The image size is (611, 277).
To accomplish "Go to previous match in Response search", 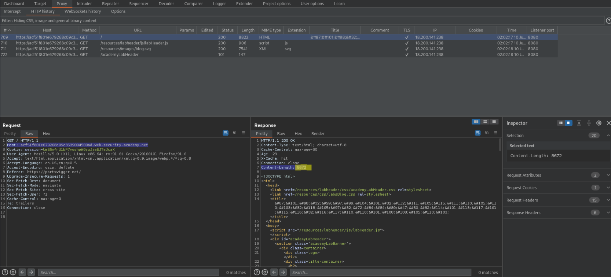I will click(x=274, y=272).
